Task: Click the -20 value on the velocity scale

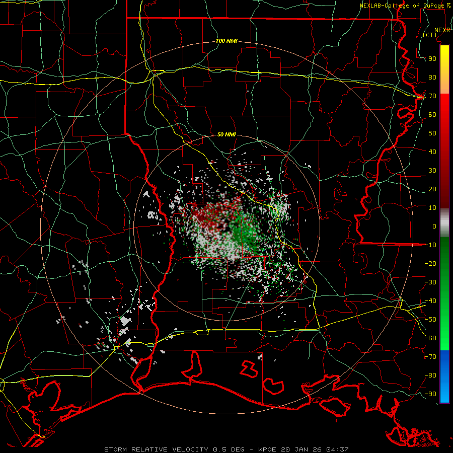Action: tap(430, 263)
